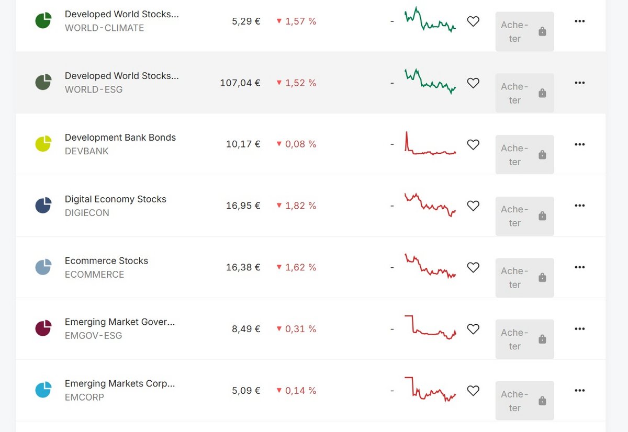This screenshot has width=628, height=432.
Task: Click the DEVBANK yellow pie chart icon
Action: pyautogui.click(x=43, y=144)
